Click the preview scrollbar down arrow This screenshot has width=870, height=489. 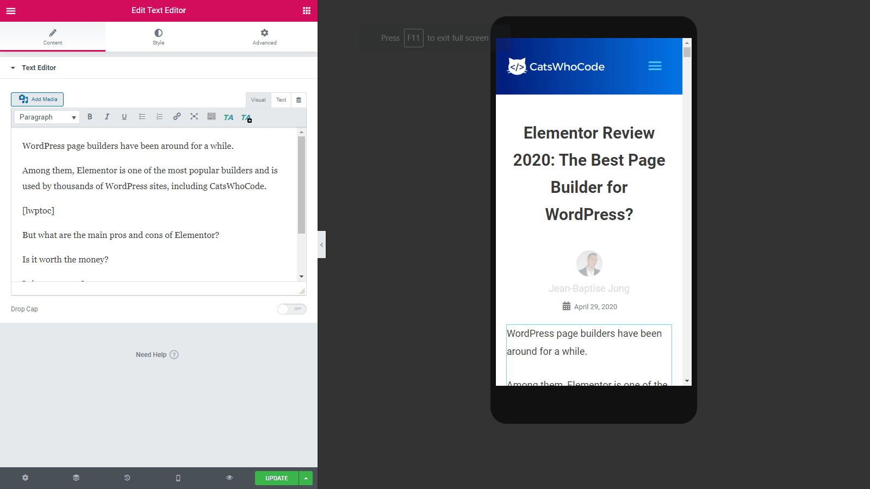point(687,381)
